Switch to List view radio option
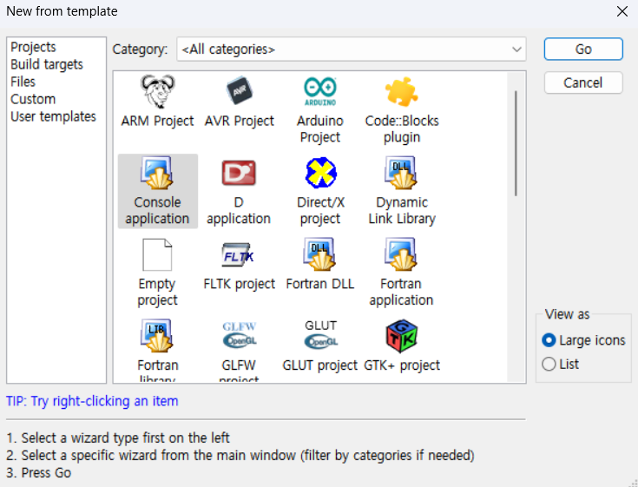This screenshot has width=638, height=487. point(560,364)
